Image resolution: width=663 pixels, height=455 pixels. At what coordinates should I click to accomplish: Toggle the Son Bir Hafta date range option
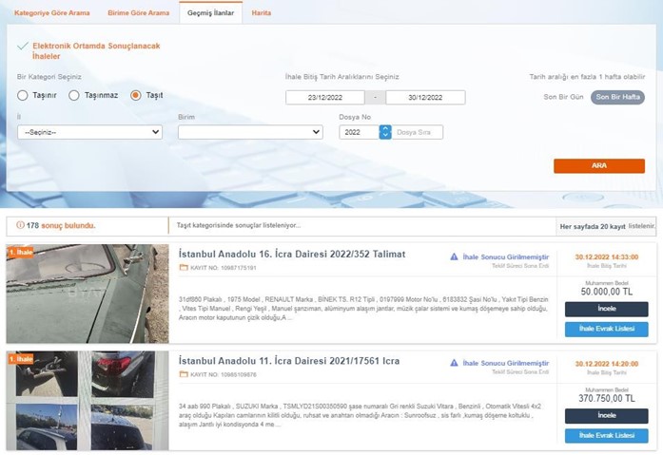tap(617, 97)
